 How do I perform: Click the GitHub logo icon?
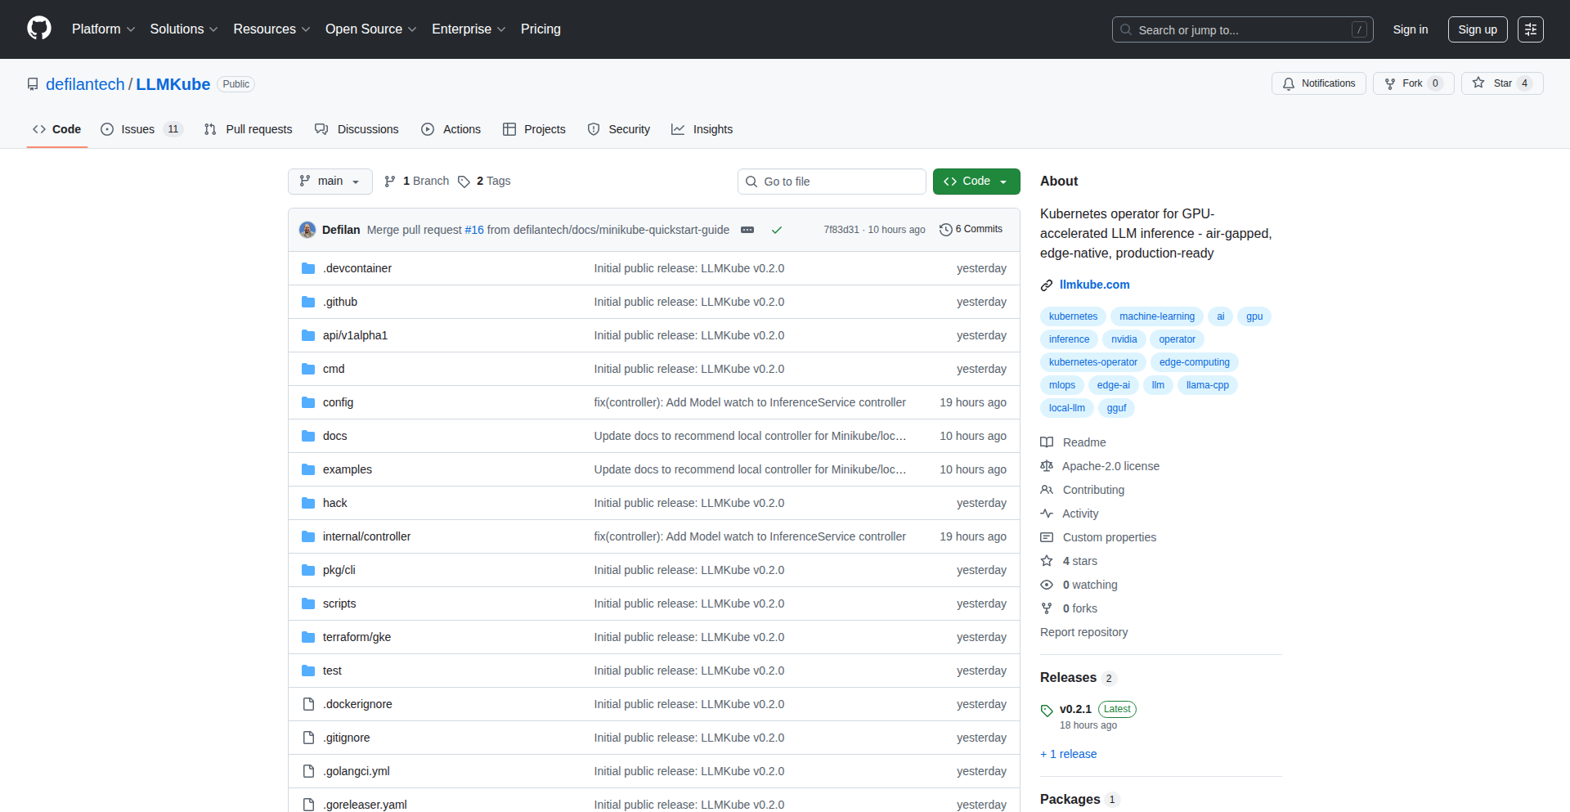click(x=38, y=29)
